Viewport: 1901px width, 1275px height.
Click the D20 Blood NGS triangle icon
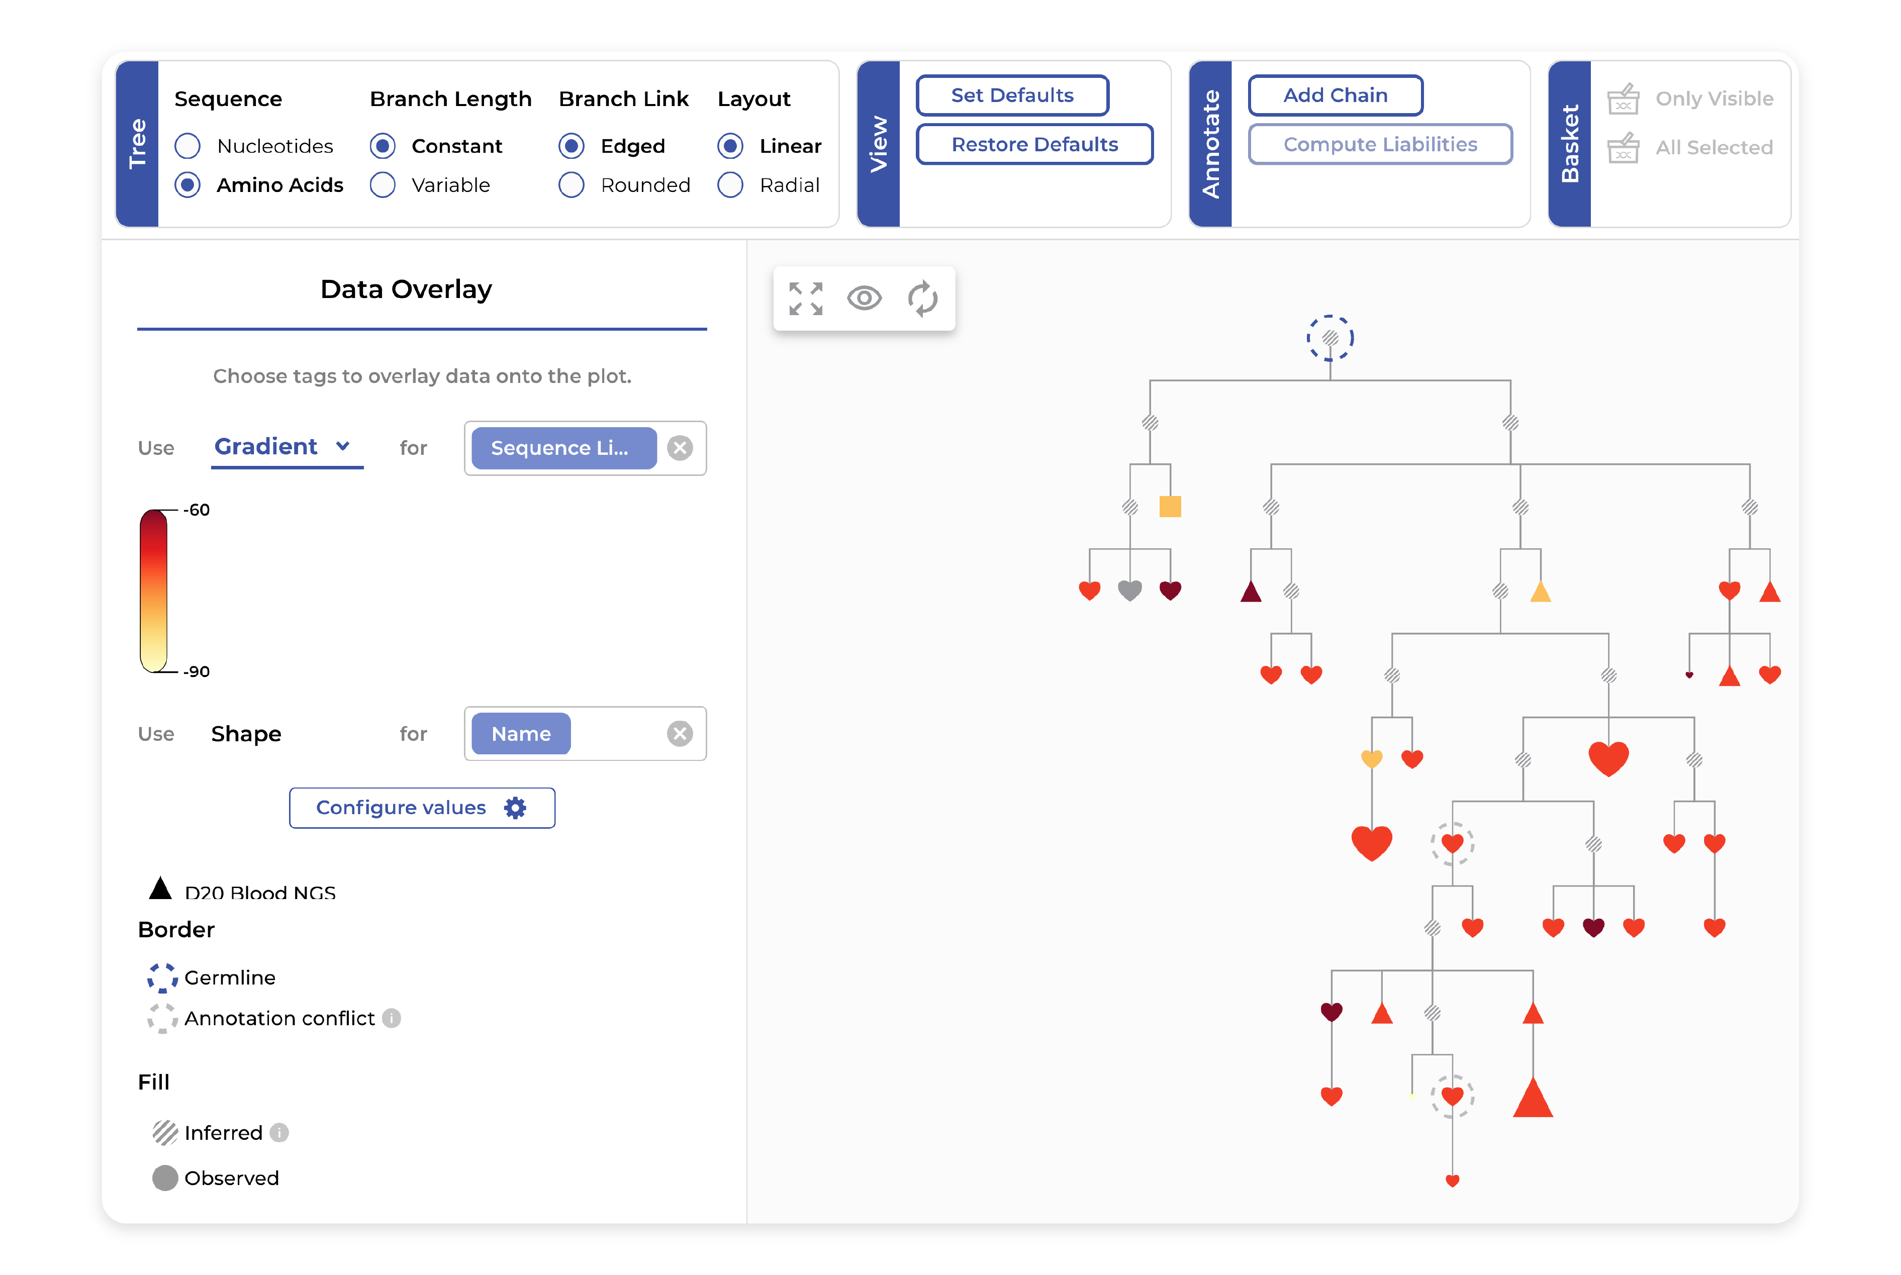[x=160, y=888]
